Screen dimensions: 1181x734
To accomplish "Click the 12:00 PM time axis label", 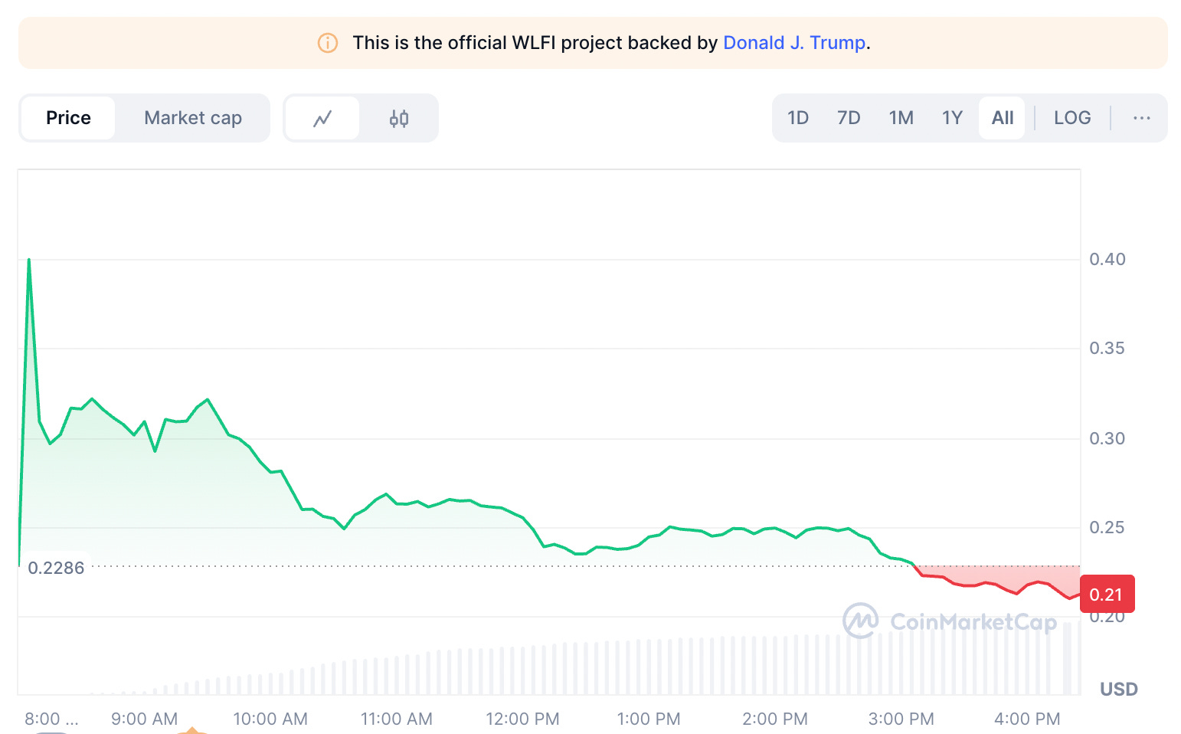I will tap(522, 719).
